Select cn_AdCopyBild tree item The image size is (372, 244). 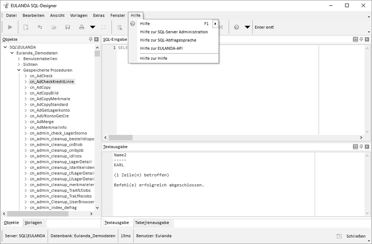tap(44, 93)
